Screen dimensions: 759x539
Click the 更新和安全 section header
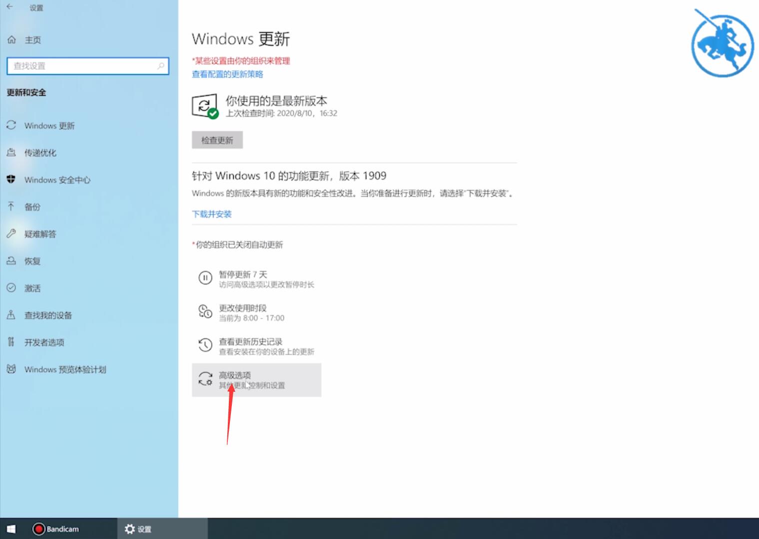click(26, 92)
